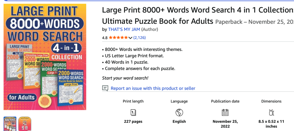This screenshot has height=131, width=294.
Task: Select the second product thumbnail
Action: (24, 124)
